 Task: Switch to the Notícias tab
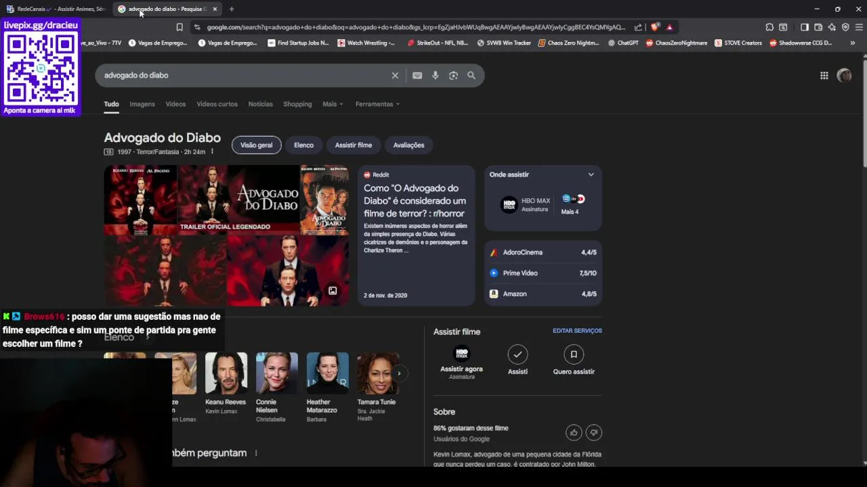[260, 104]
